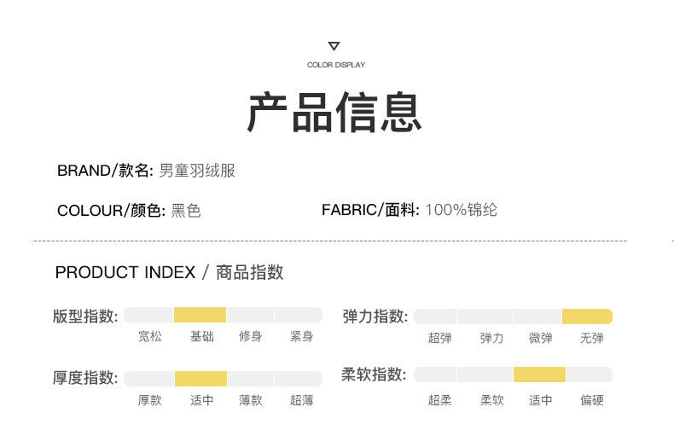Choose the 紧身 segment of fit index
The height and width of the screenshot is (430, 674).
click(x=299, y=315)
